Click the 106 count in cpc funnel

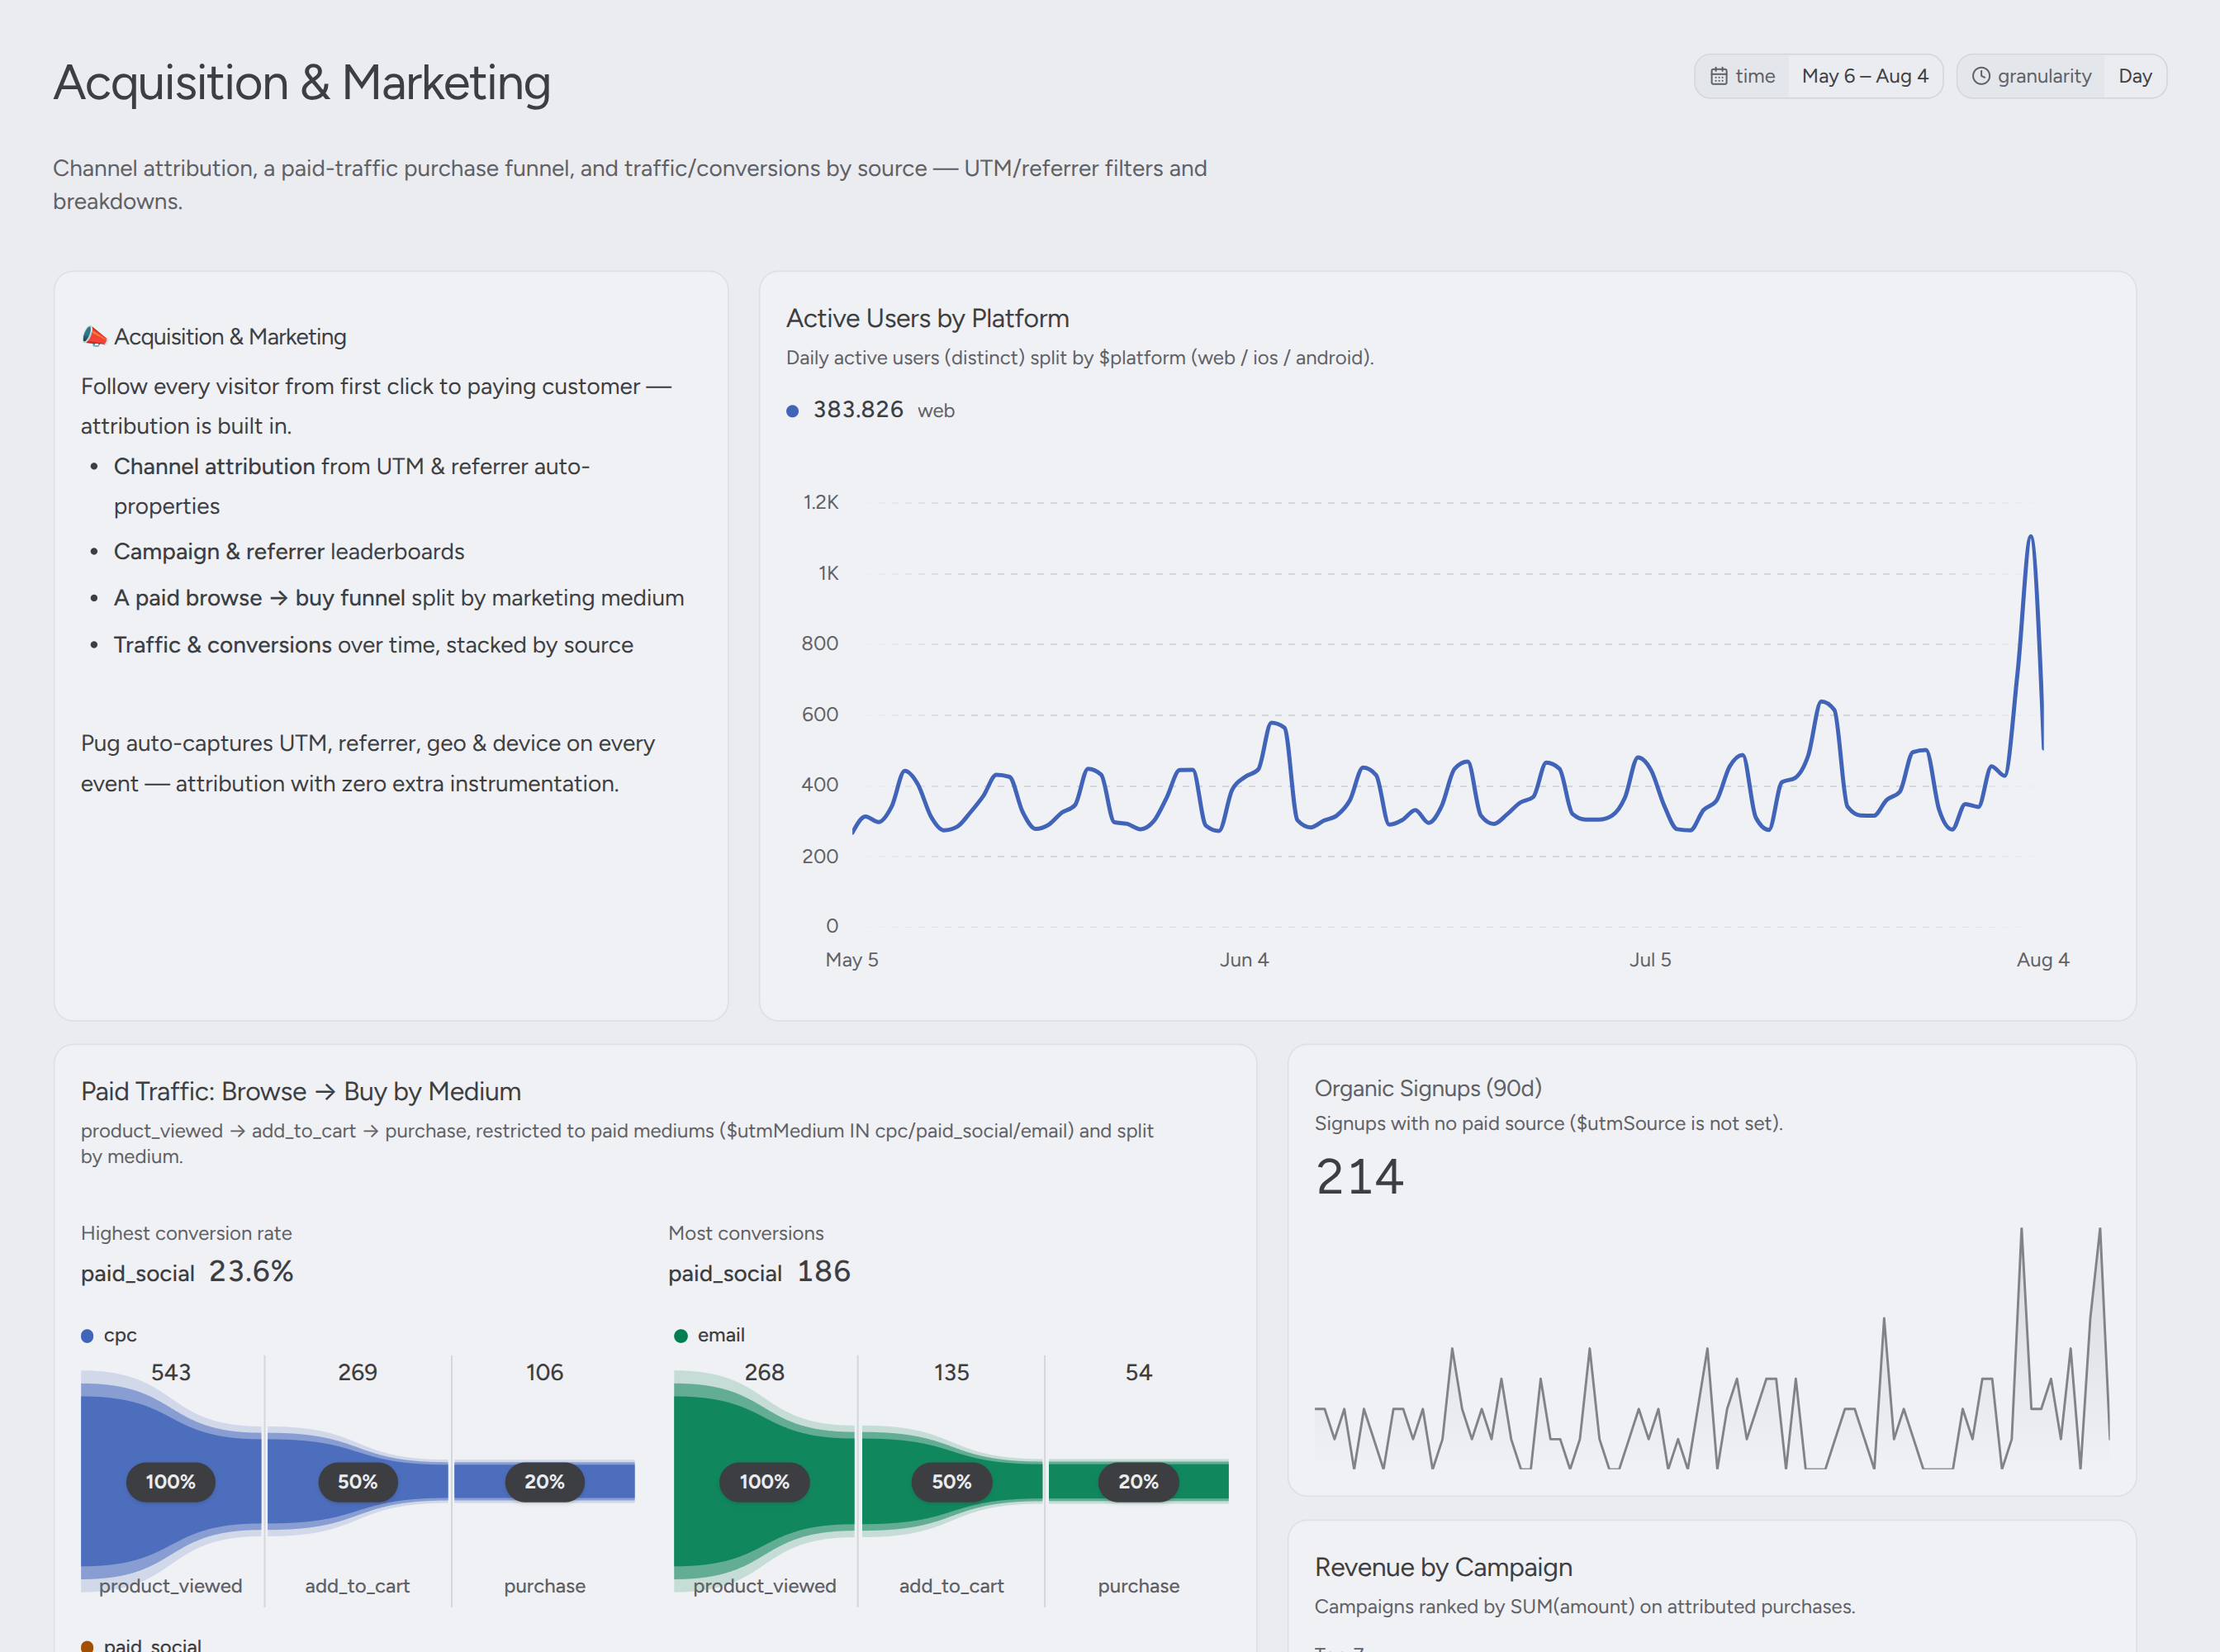[x=544, y=1372]
